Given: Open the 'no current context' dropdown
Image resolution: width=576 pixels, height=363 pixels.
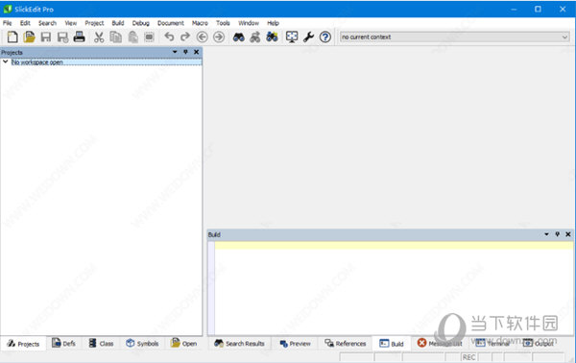Looking at the screenshot, I should tap(455, 37).
